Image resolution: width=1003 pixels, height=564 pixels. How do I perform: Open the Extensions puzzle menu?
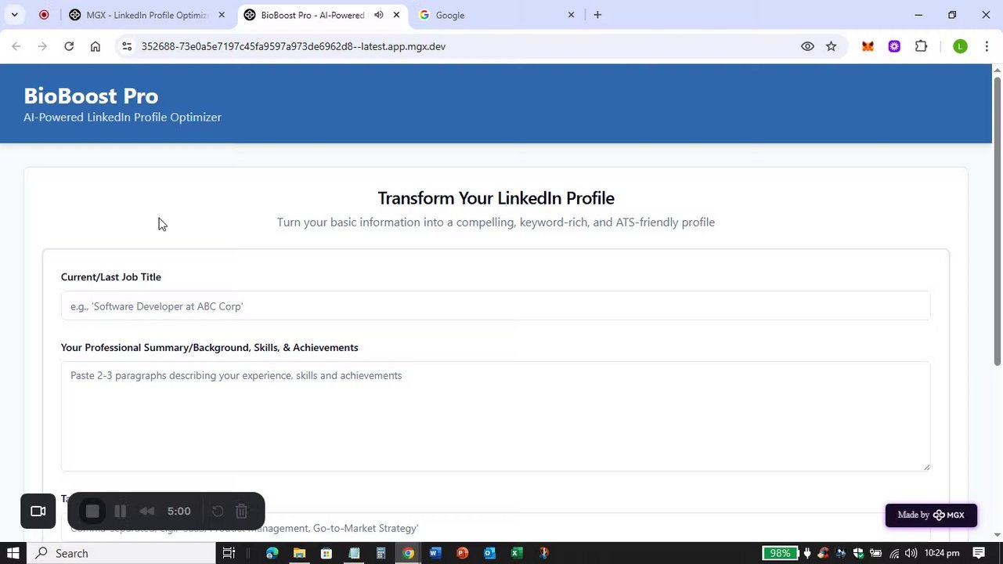tap(921, 46)
